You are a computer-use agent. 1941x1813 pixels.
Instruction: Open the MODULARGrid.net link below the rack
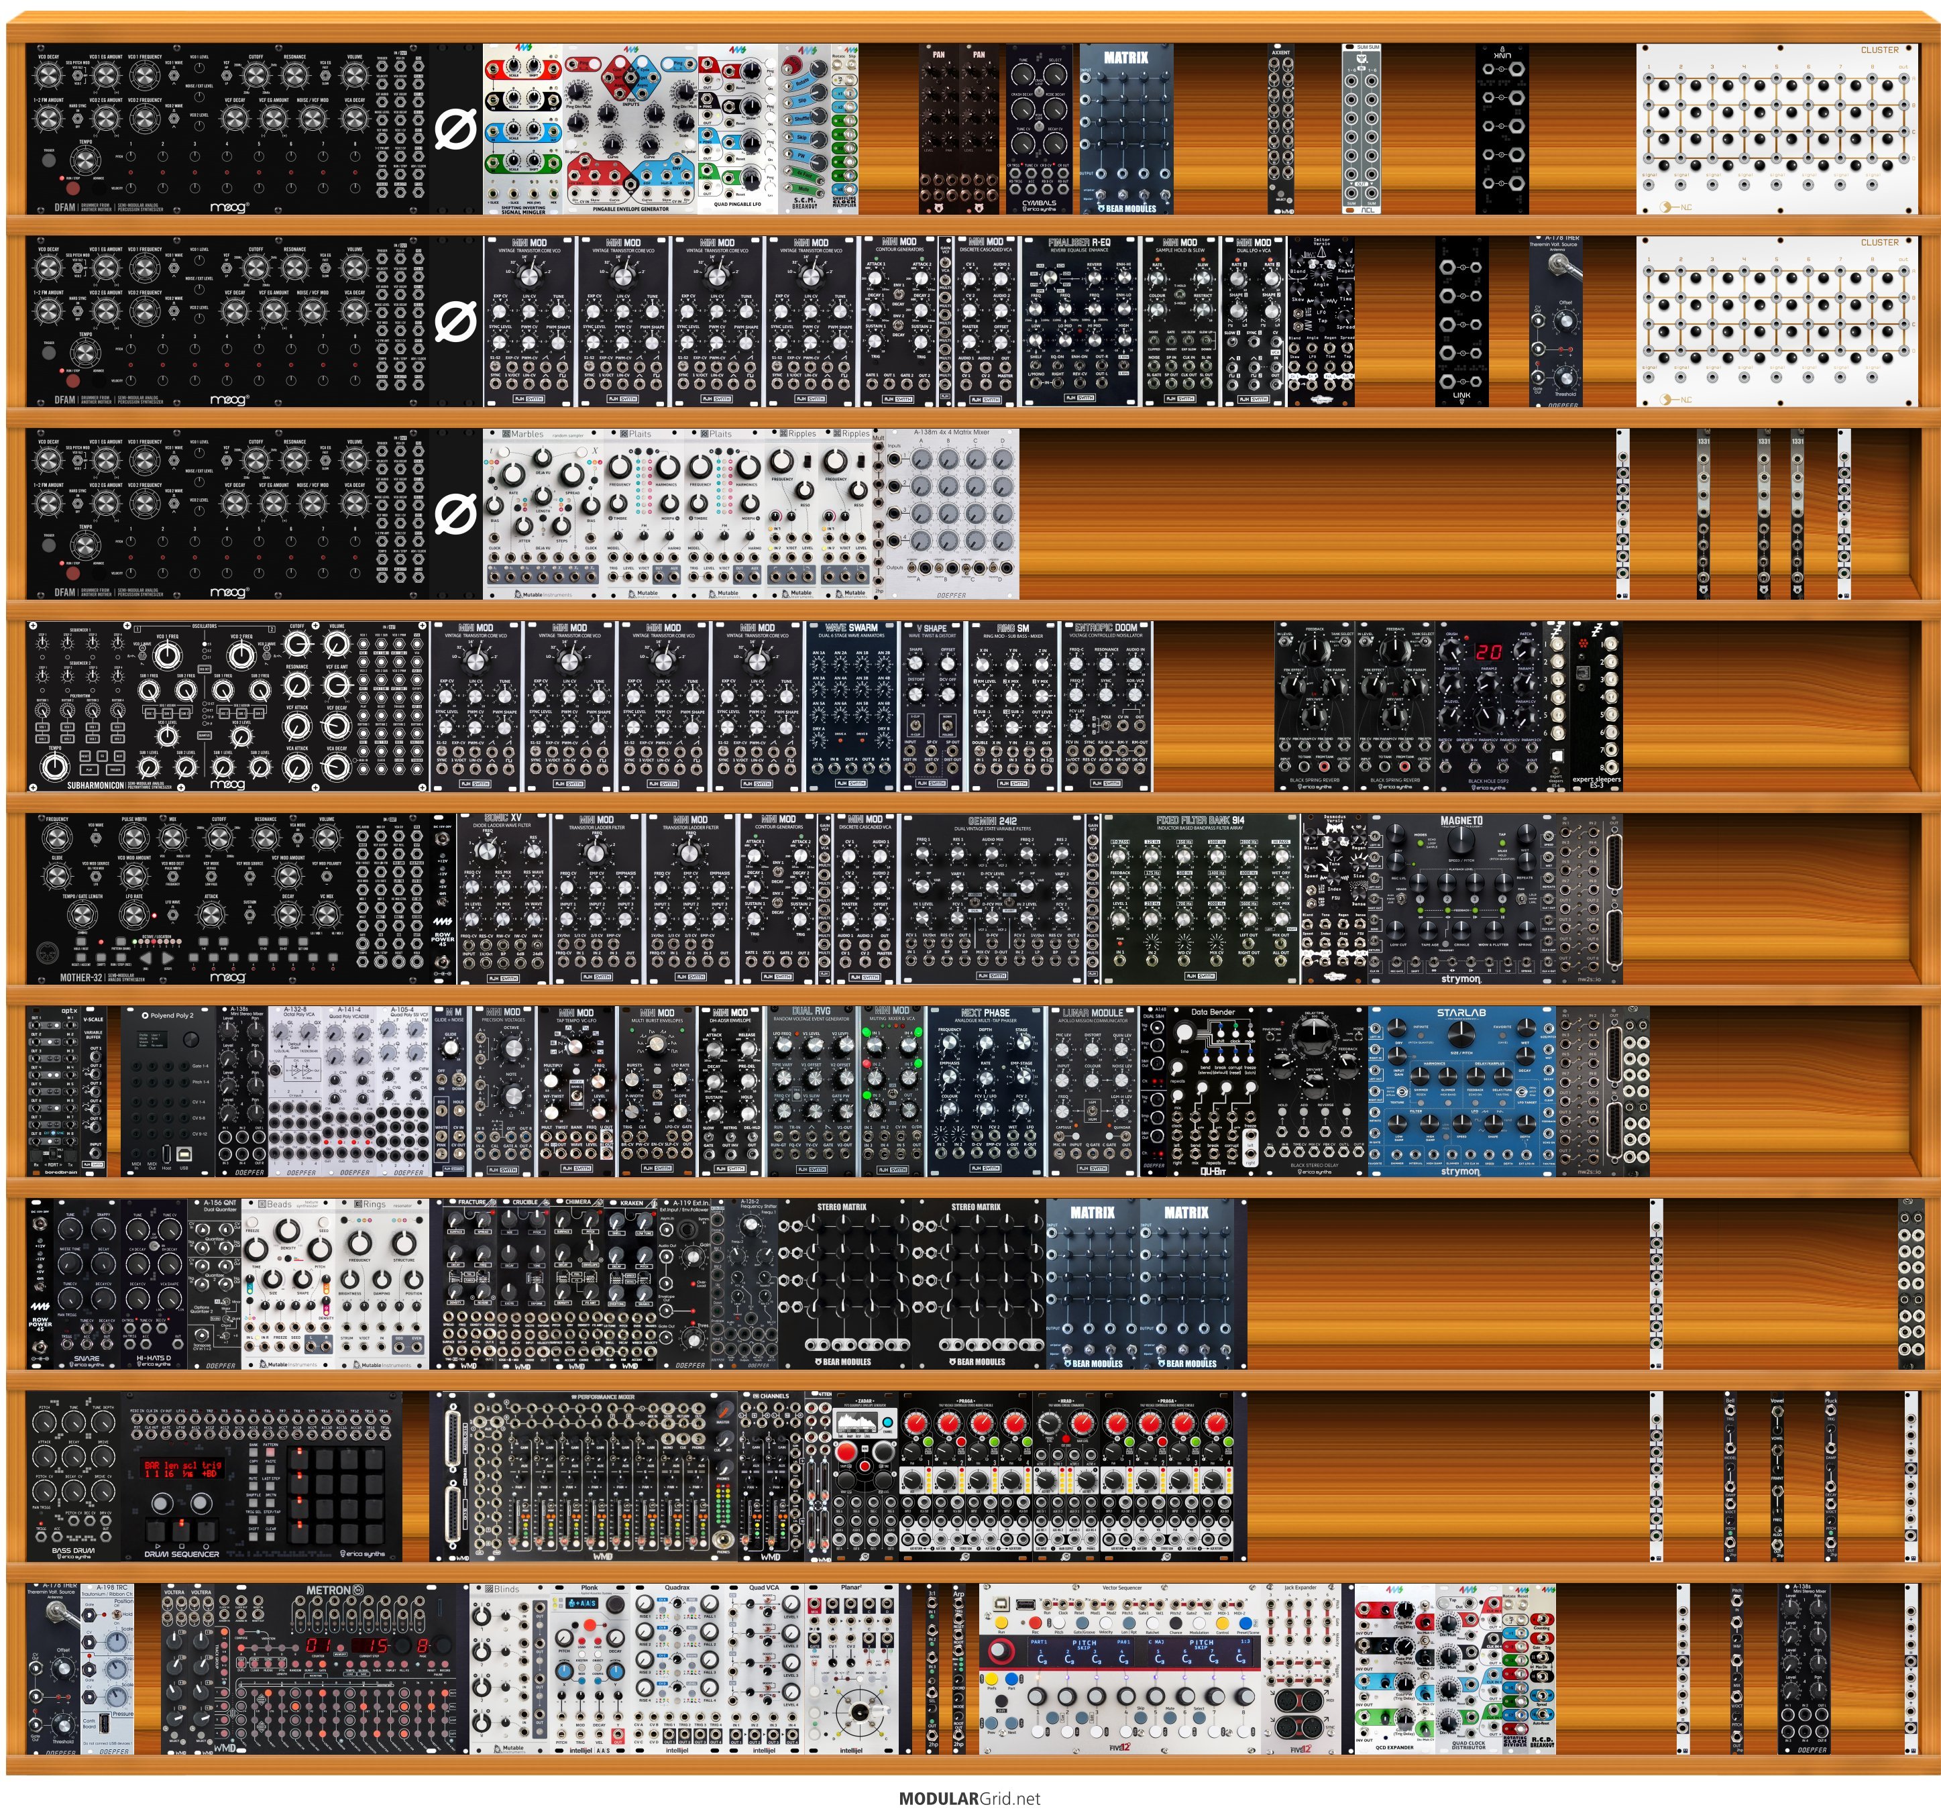pyautogui.click(x=970, y=1798)
